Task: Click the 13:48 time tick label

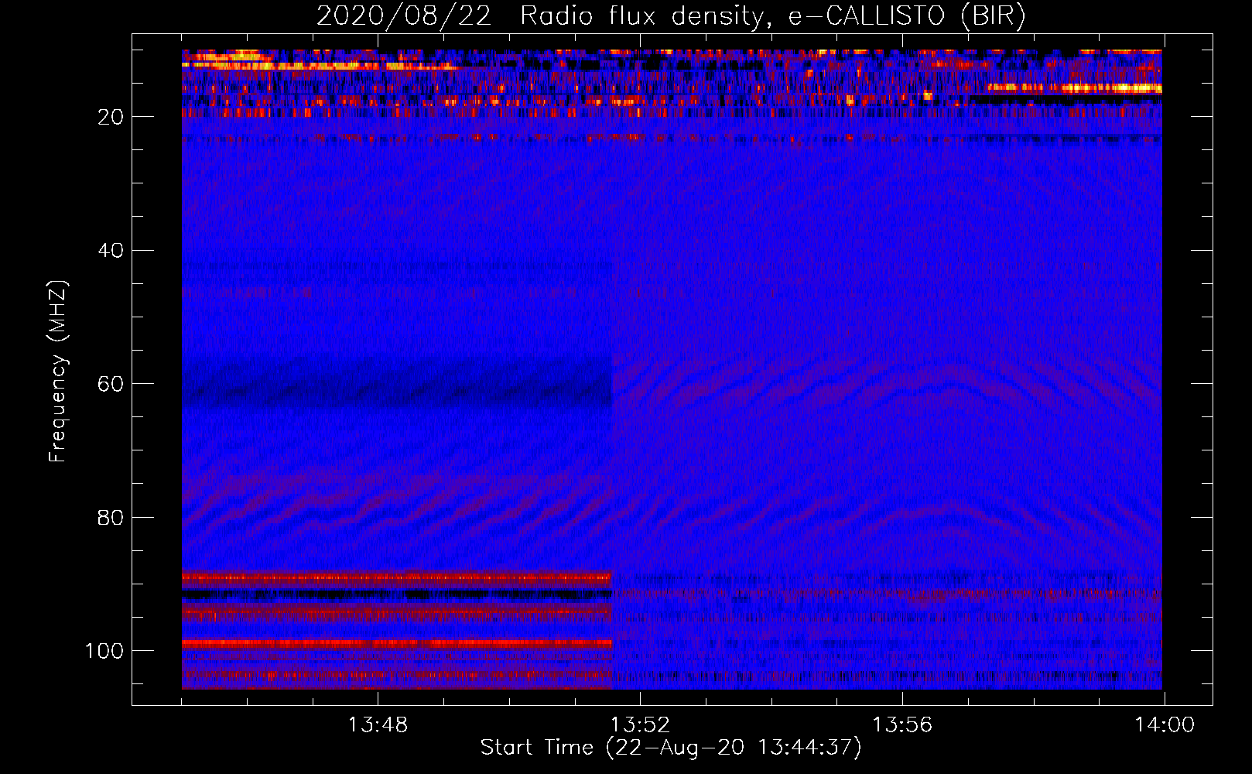Action: coord(378,725)
